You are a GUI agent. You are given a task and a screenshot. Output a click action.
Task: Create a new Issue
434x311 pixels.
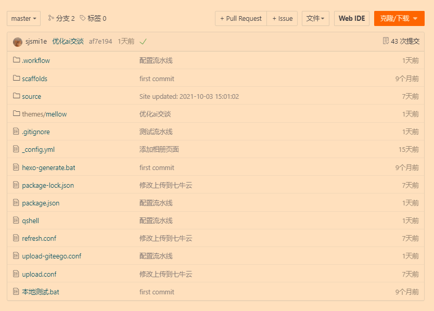[283, 18]
